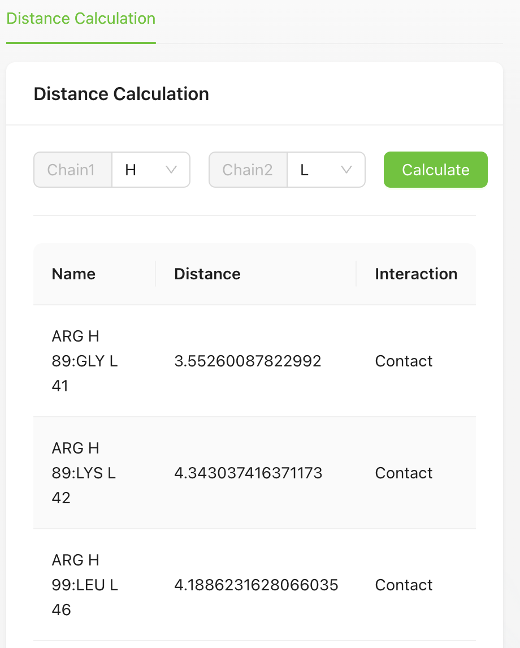Click the green Calculate action
Screen dimensions: 520x648
[x=435, y=170]
